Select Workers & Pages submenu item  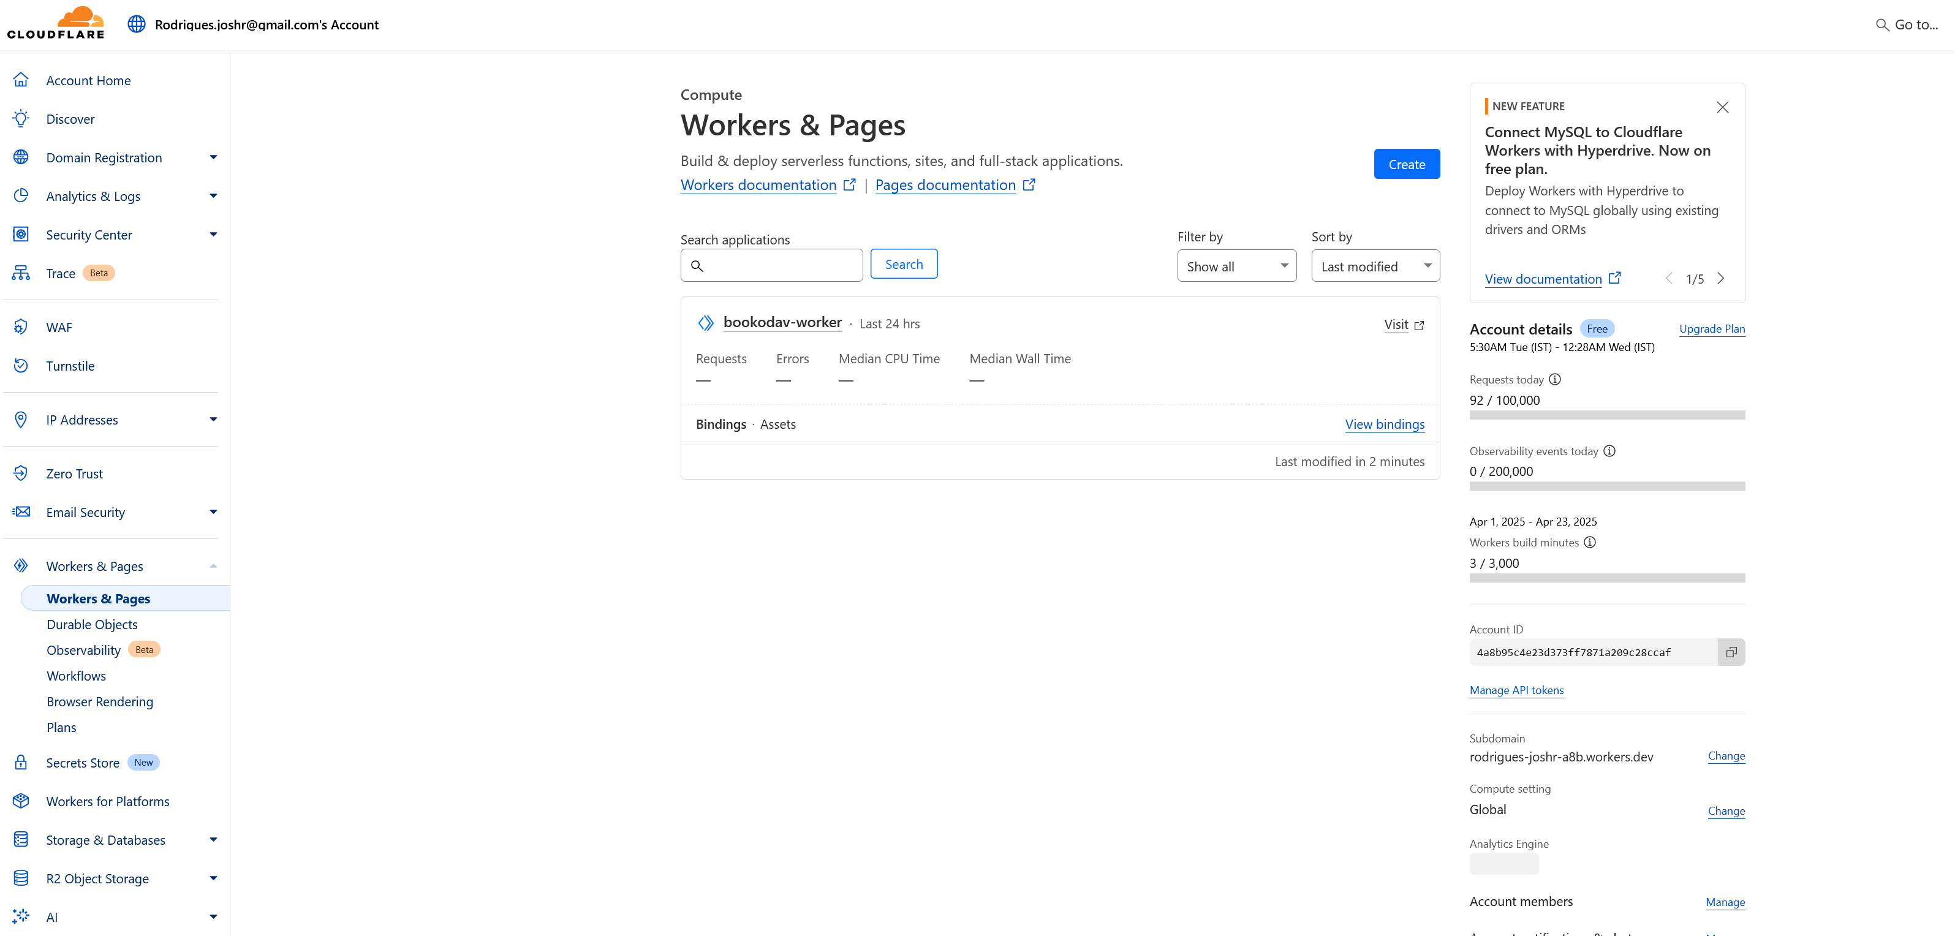(125, 598)
